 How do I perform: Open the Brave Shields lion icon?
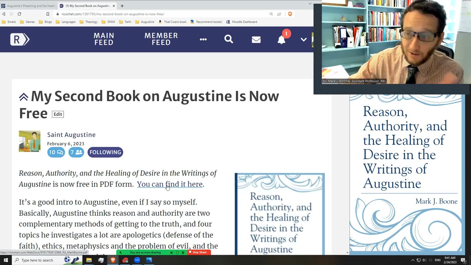tap(290, 14)
